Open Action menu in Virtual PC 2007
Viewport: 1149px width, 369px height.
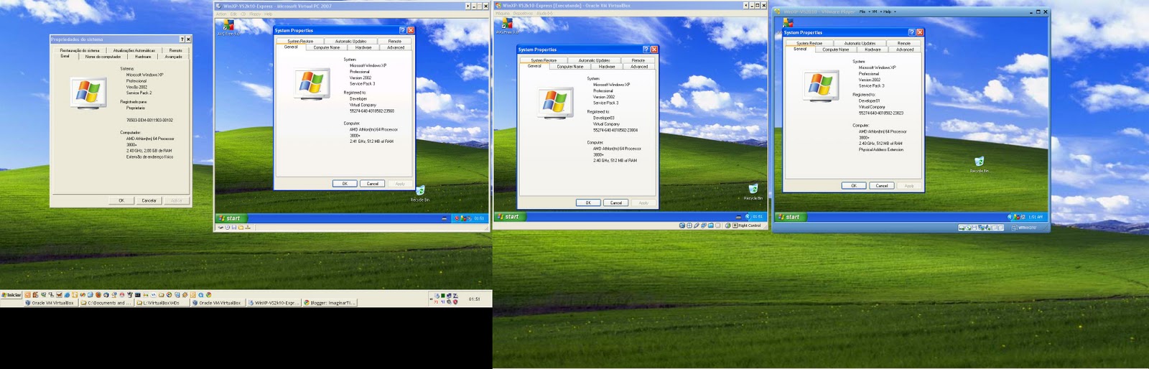point(222,14)
